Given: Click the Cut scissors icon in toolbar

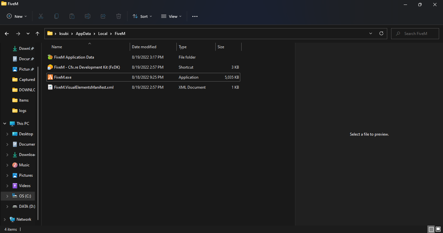Looking at the screenshot, I should (41, 16).
